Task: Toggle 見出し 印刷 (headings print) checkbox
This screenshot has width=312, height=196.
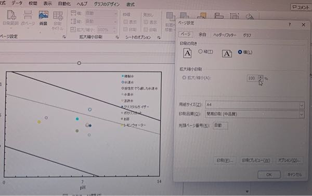Action: click(x=146, y=30)
